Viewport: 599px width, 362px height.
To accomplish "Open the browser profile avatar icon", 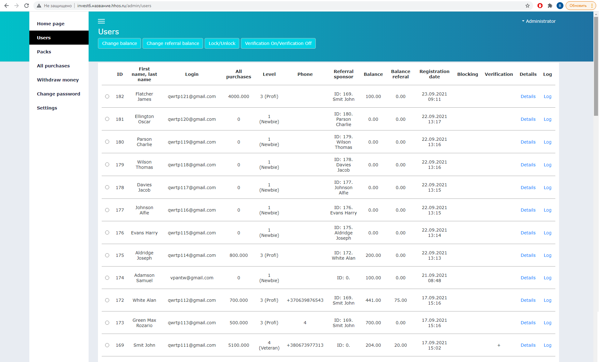I will [560, 6].
